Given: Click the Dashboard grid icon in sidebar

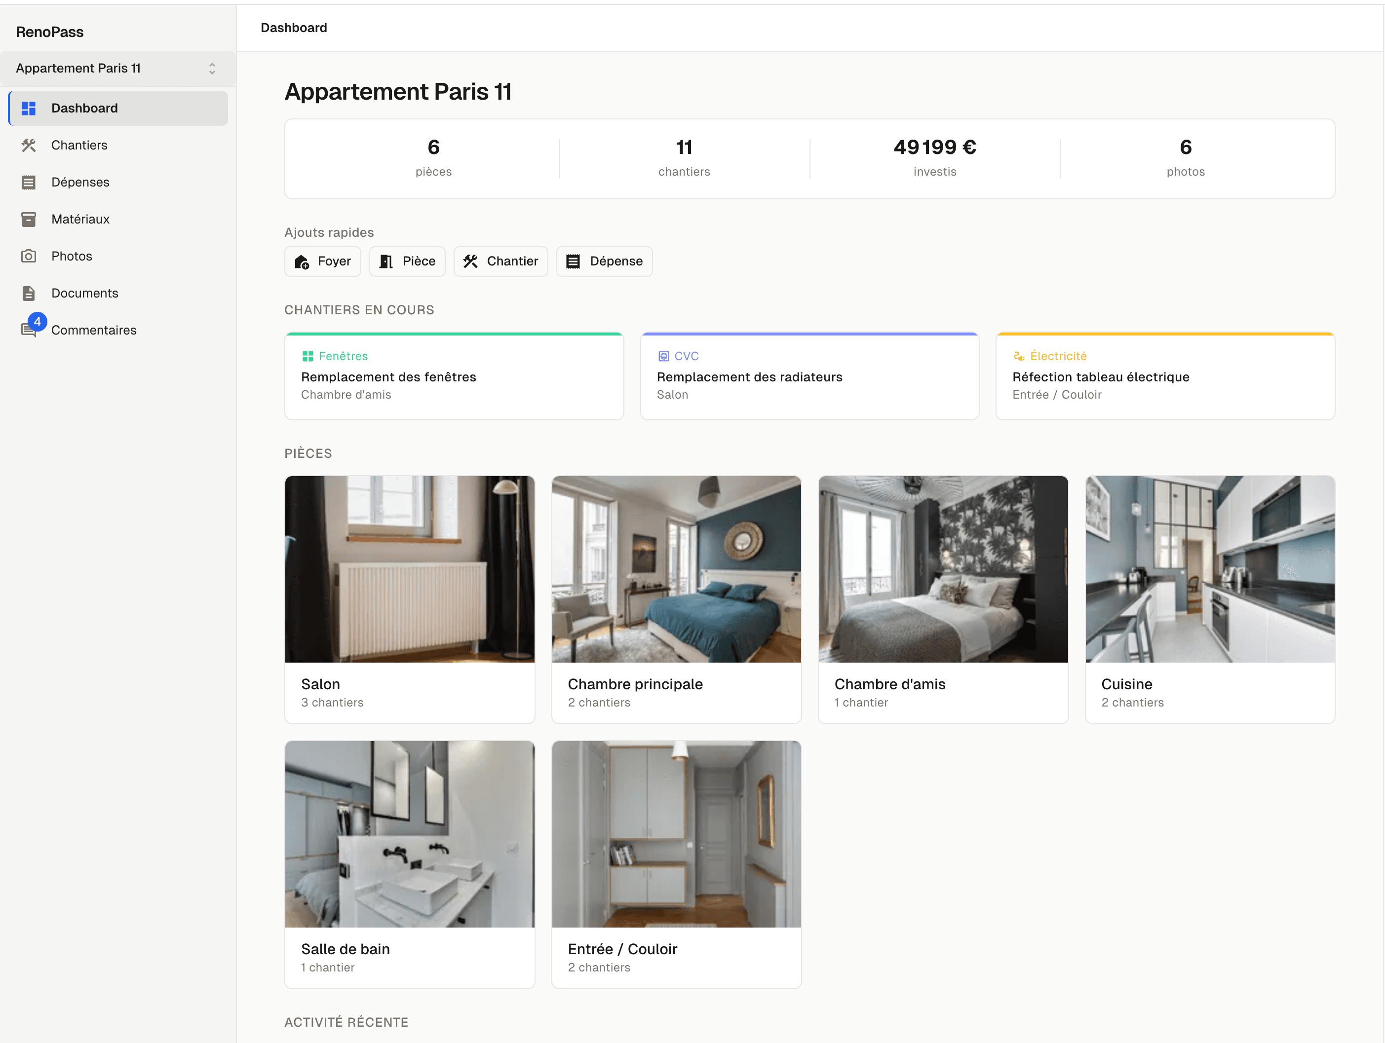Looking at the screenshot, I should click(x=29, y=109).
